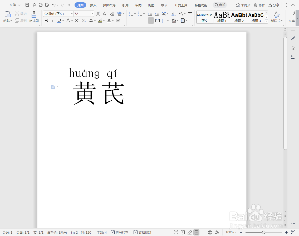Image resolution: width=299 pixels, height=236 pixels.
Task: Switch to web layout view via globe icon
Action: click(x=210, y=232)
